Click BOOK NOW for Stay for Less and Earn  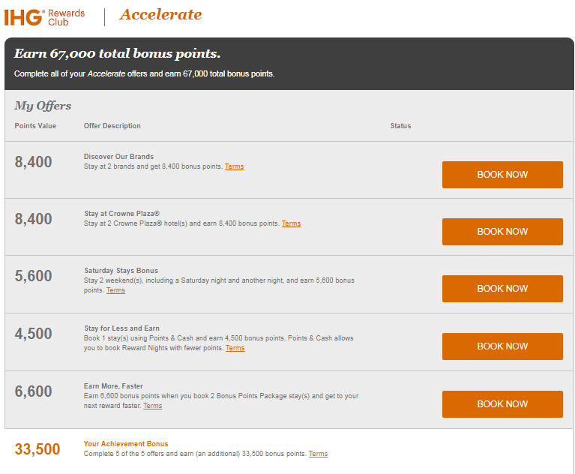pyautogui.click(x=502, y=346)
